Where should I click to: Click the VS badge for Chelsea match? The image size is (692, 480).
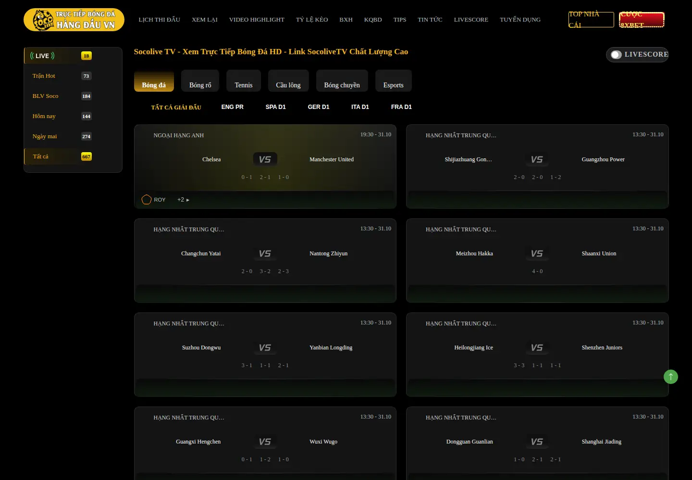tap(265, 159)
